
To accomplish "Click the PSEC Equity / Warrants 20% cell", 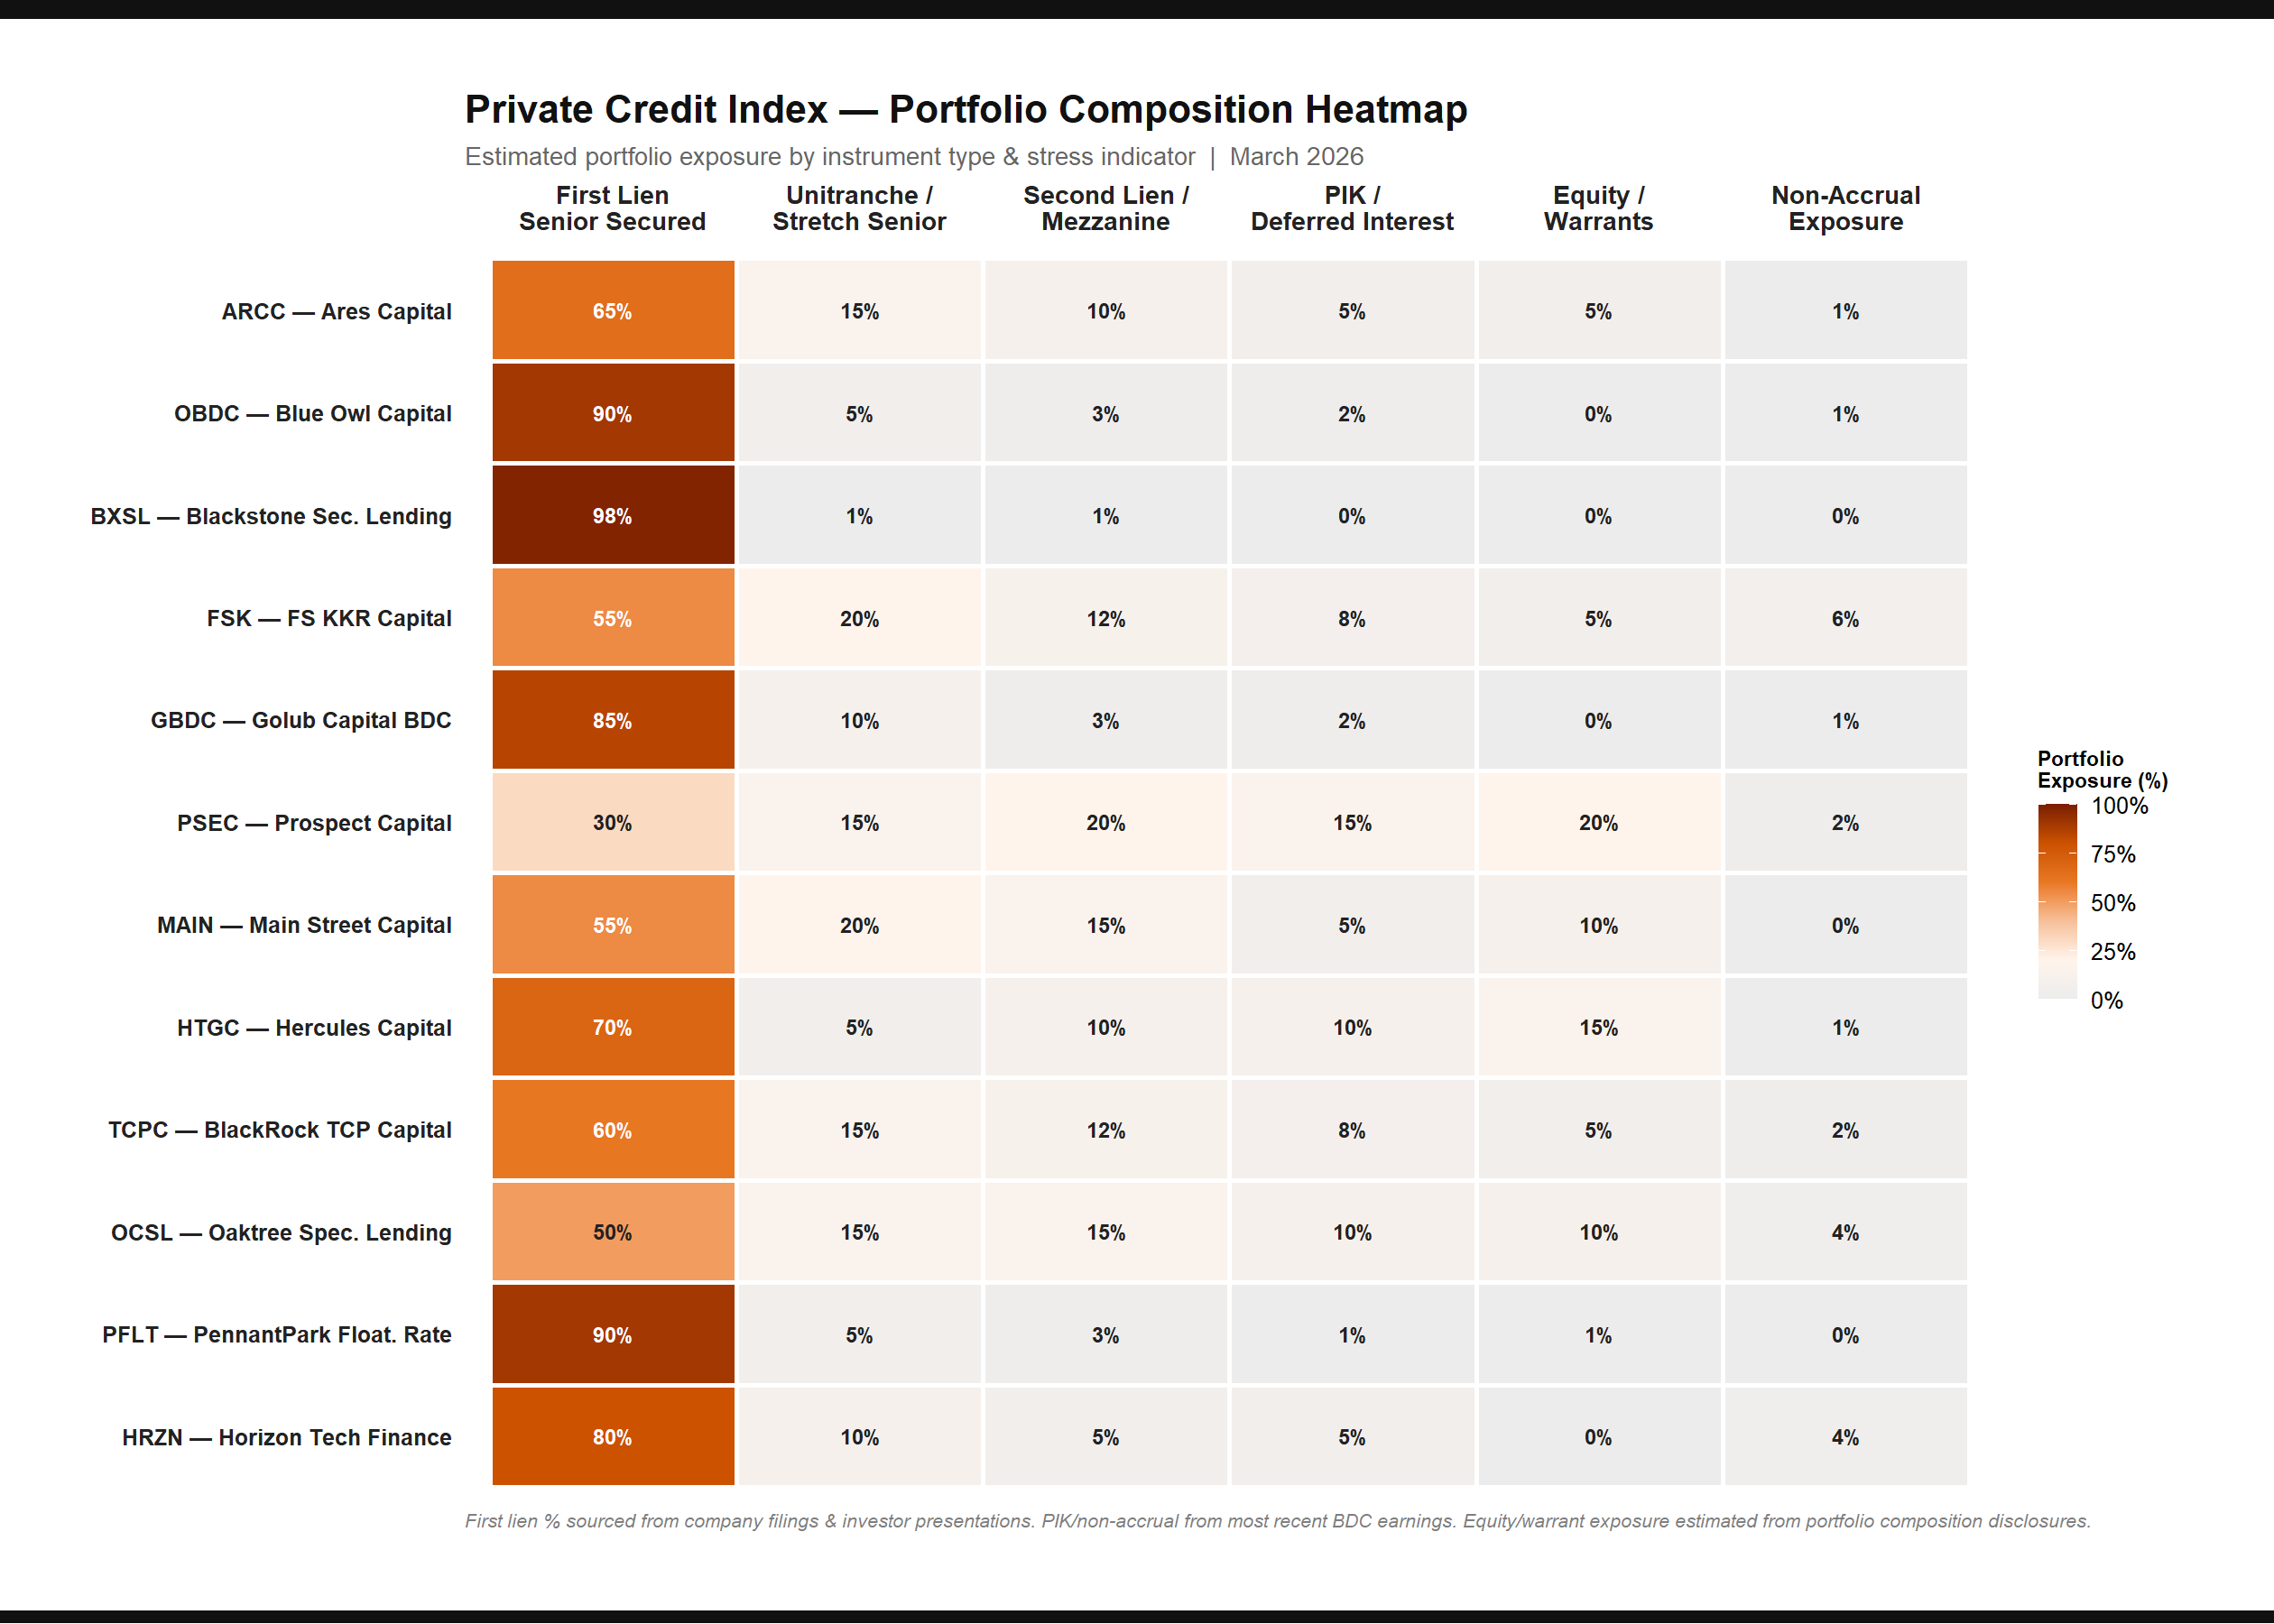I will (x=1598, y=822).
